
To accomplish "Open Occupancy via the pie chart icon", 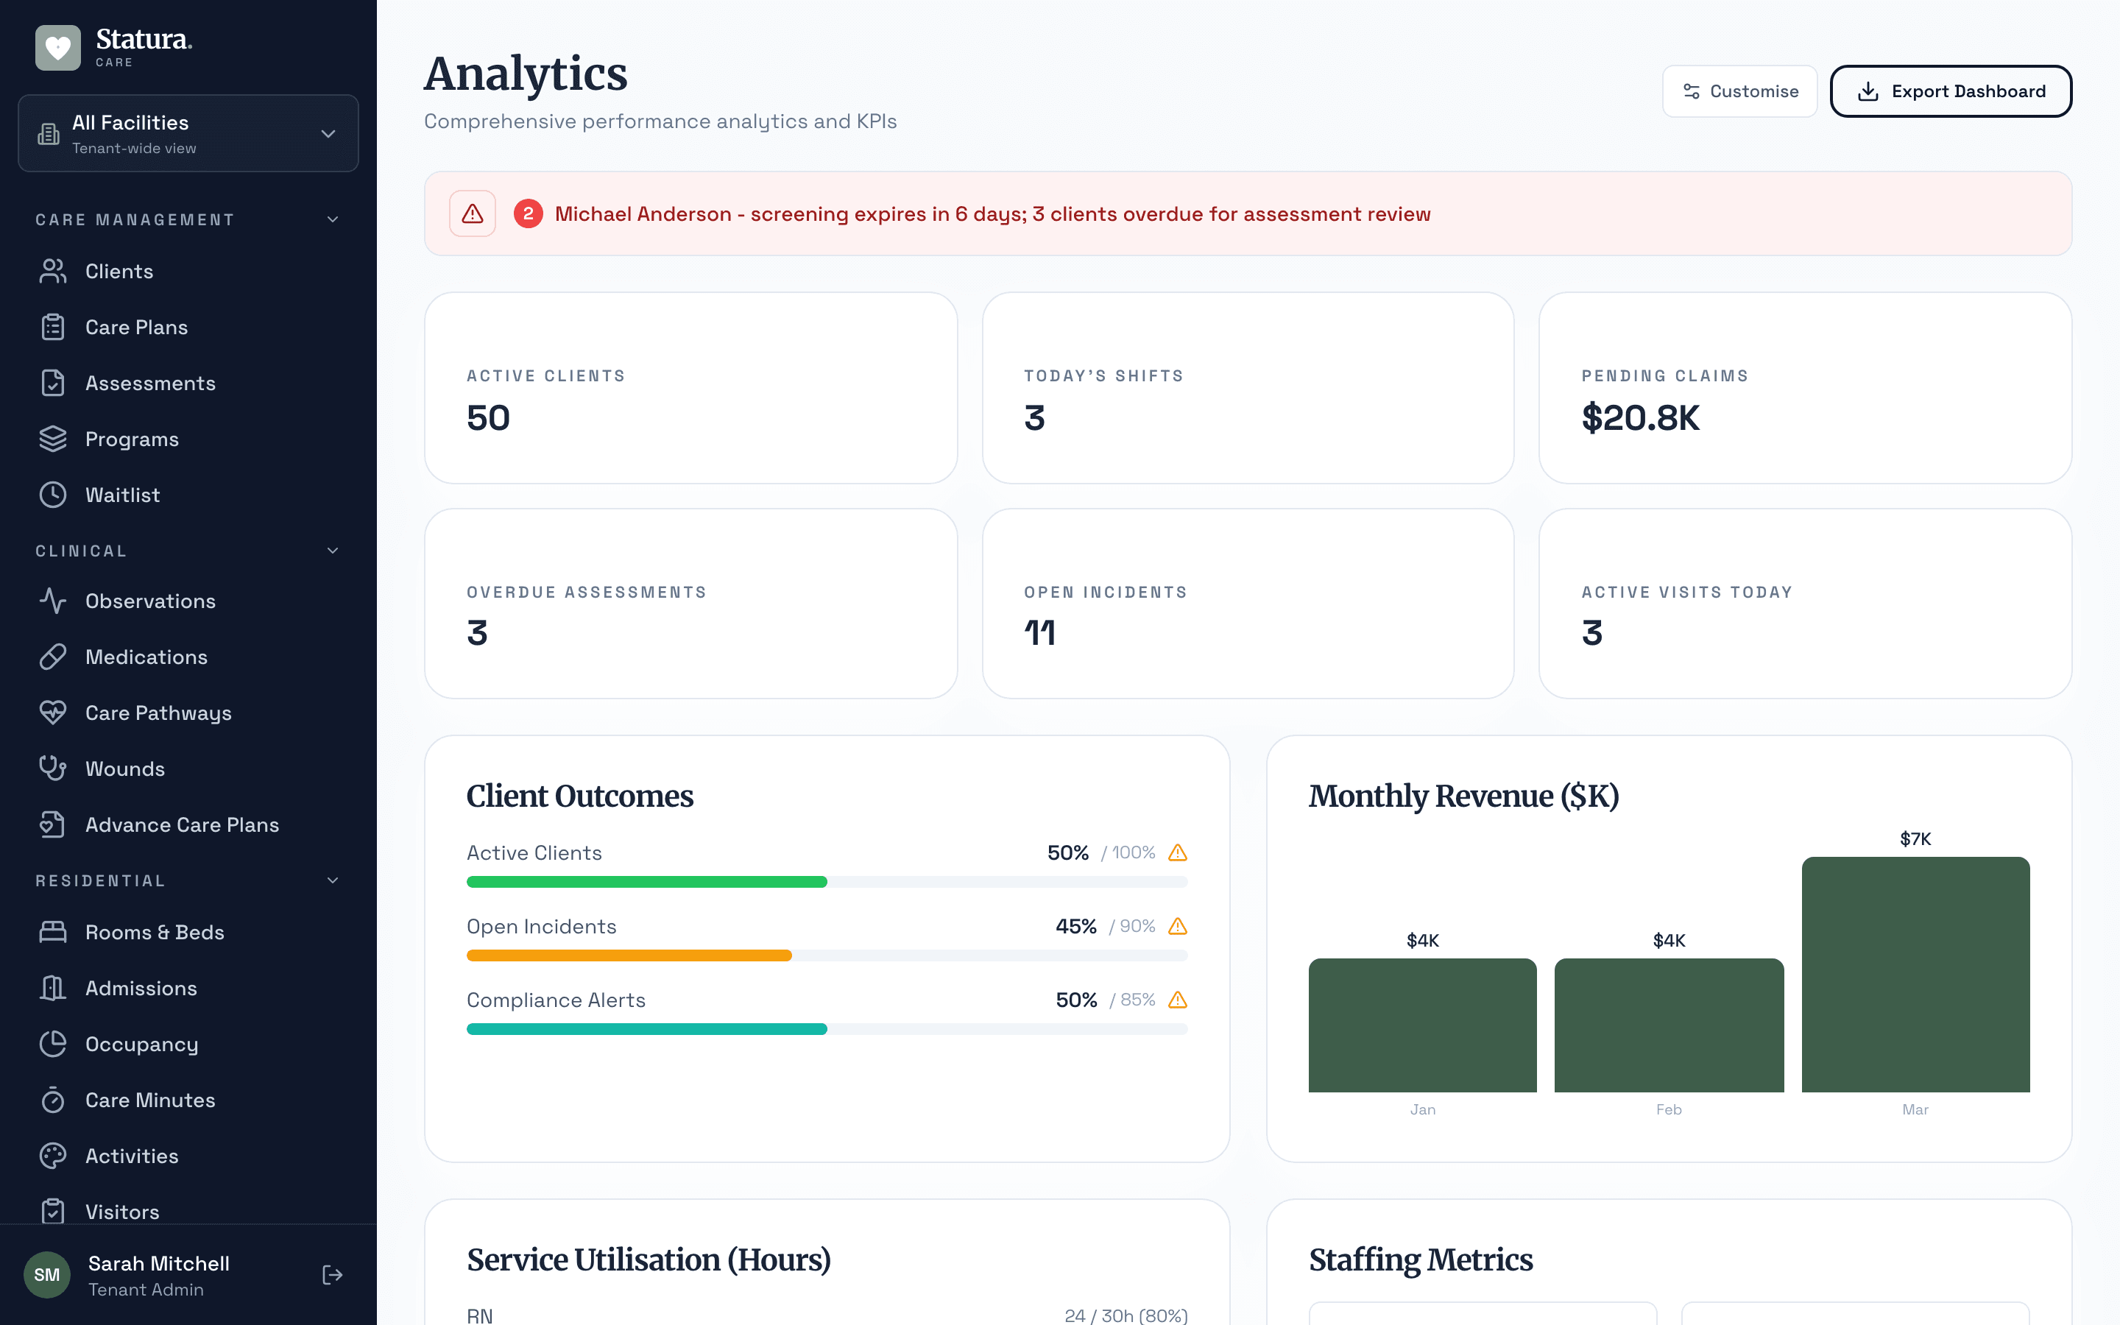I will (52, 1044).
